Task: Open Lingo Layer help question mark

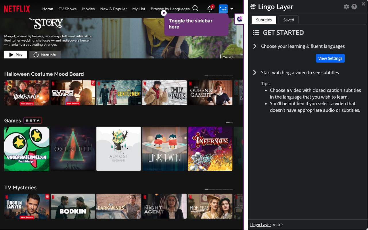Action: (354, 7)
